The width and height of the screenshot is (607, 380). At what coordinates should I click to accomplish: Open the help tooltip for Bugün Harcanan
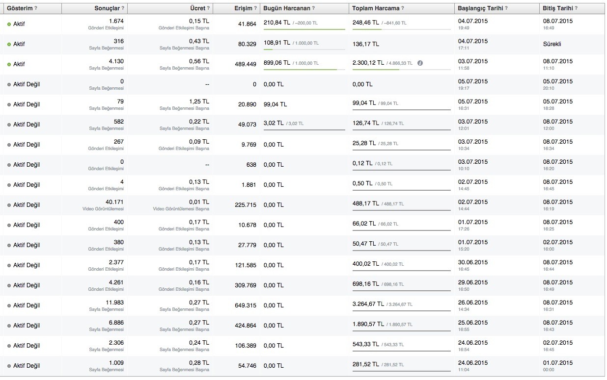pos(313,9)
